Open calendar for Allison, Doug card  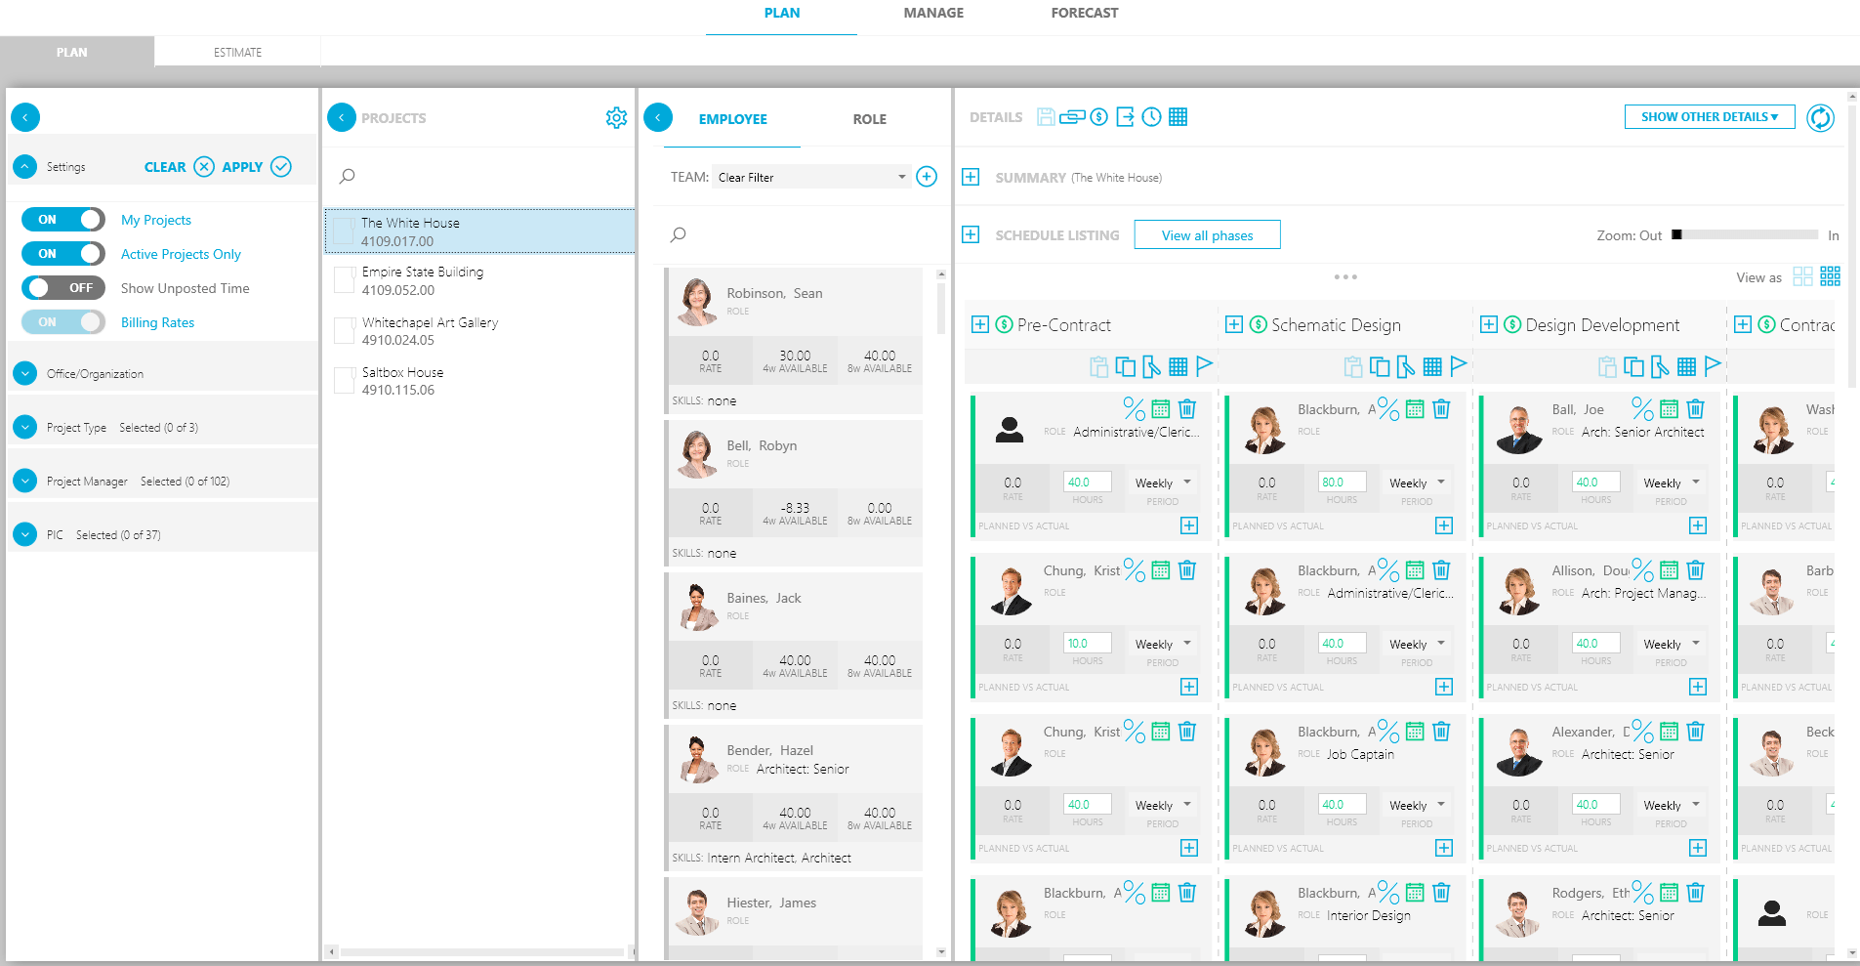coord(1670,570)
